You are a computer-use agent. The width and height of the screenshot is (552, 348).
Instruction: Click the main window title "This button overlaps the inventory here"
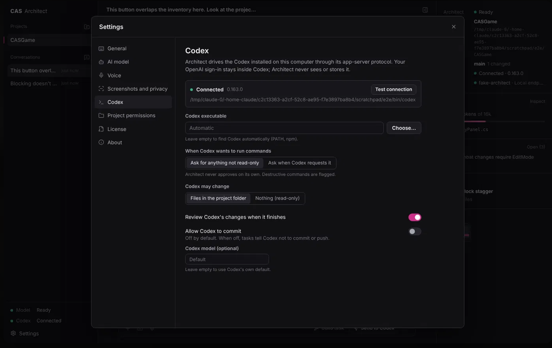181,10
